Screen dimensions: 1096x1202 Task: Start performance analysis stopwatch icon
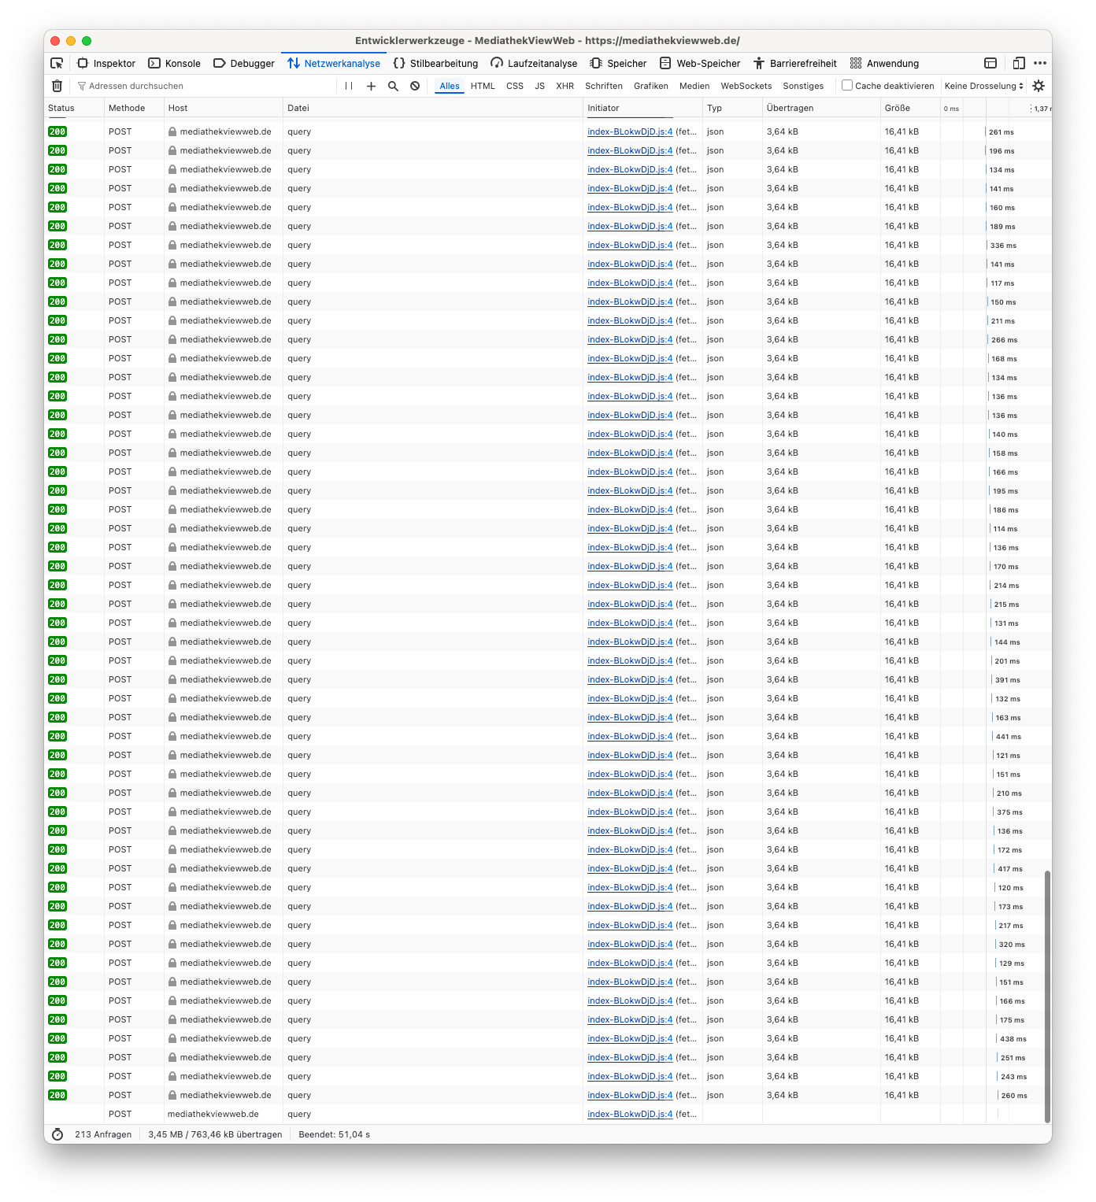pos(57,1134)
